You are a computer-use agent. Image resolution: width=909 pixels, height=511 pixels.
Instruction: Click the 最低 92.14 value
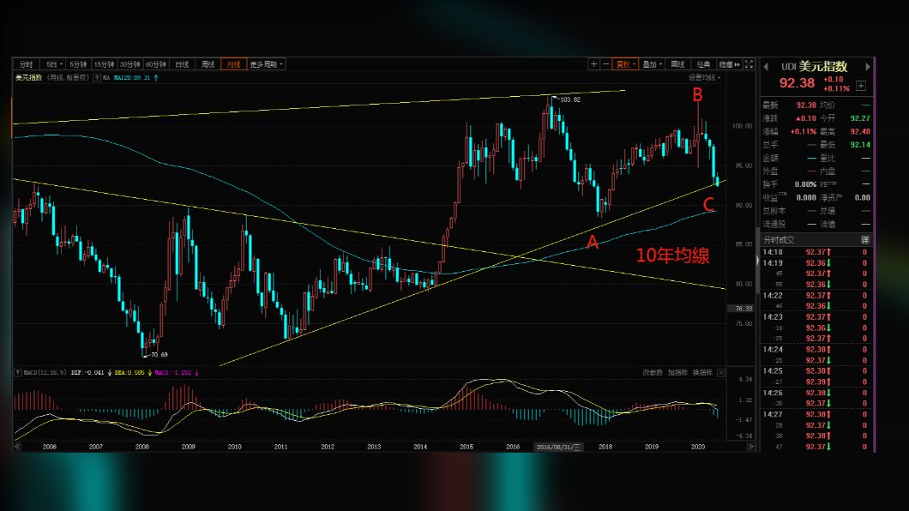pyautogui.click(x=860, y=145)
